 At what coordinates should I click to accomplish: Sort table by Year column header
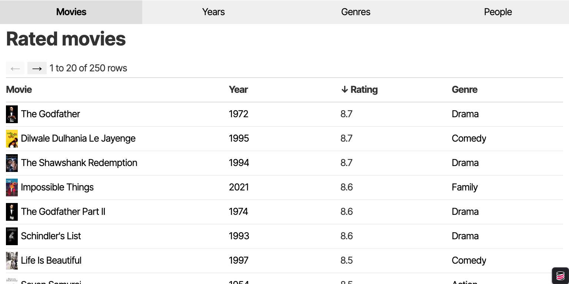pyautogui.click(x=238, y=90)
